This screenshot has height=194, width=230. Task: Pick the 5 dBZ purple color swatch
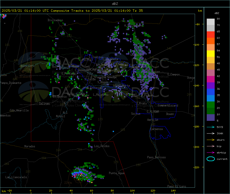pyautogui.click(x=211, y=118)
